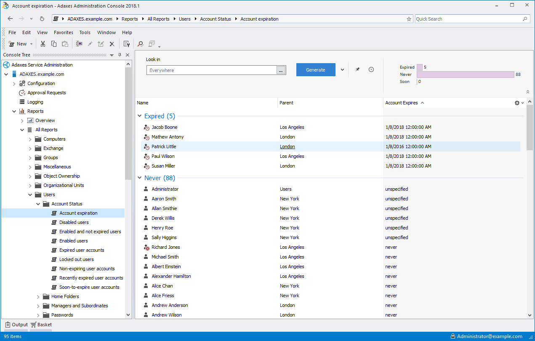Collapse the chart header chevron

pos(527,92)
